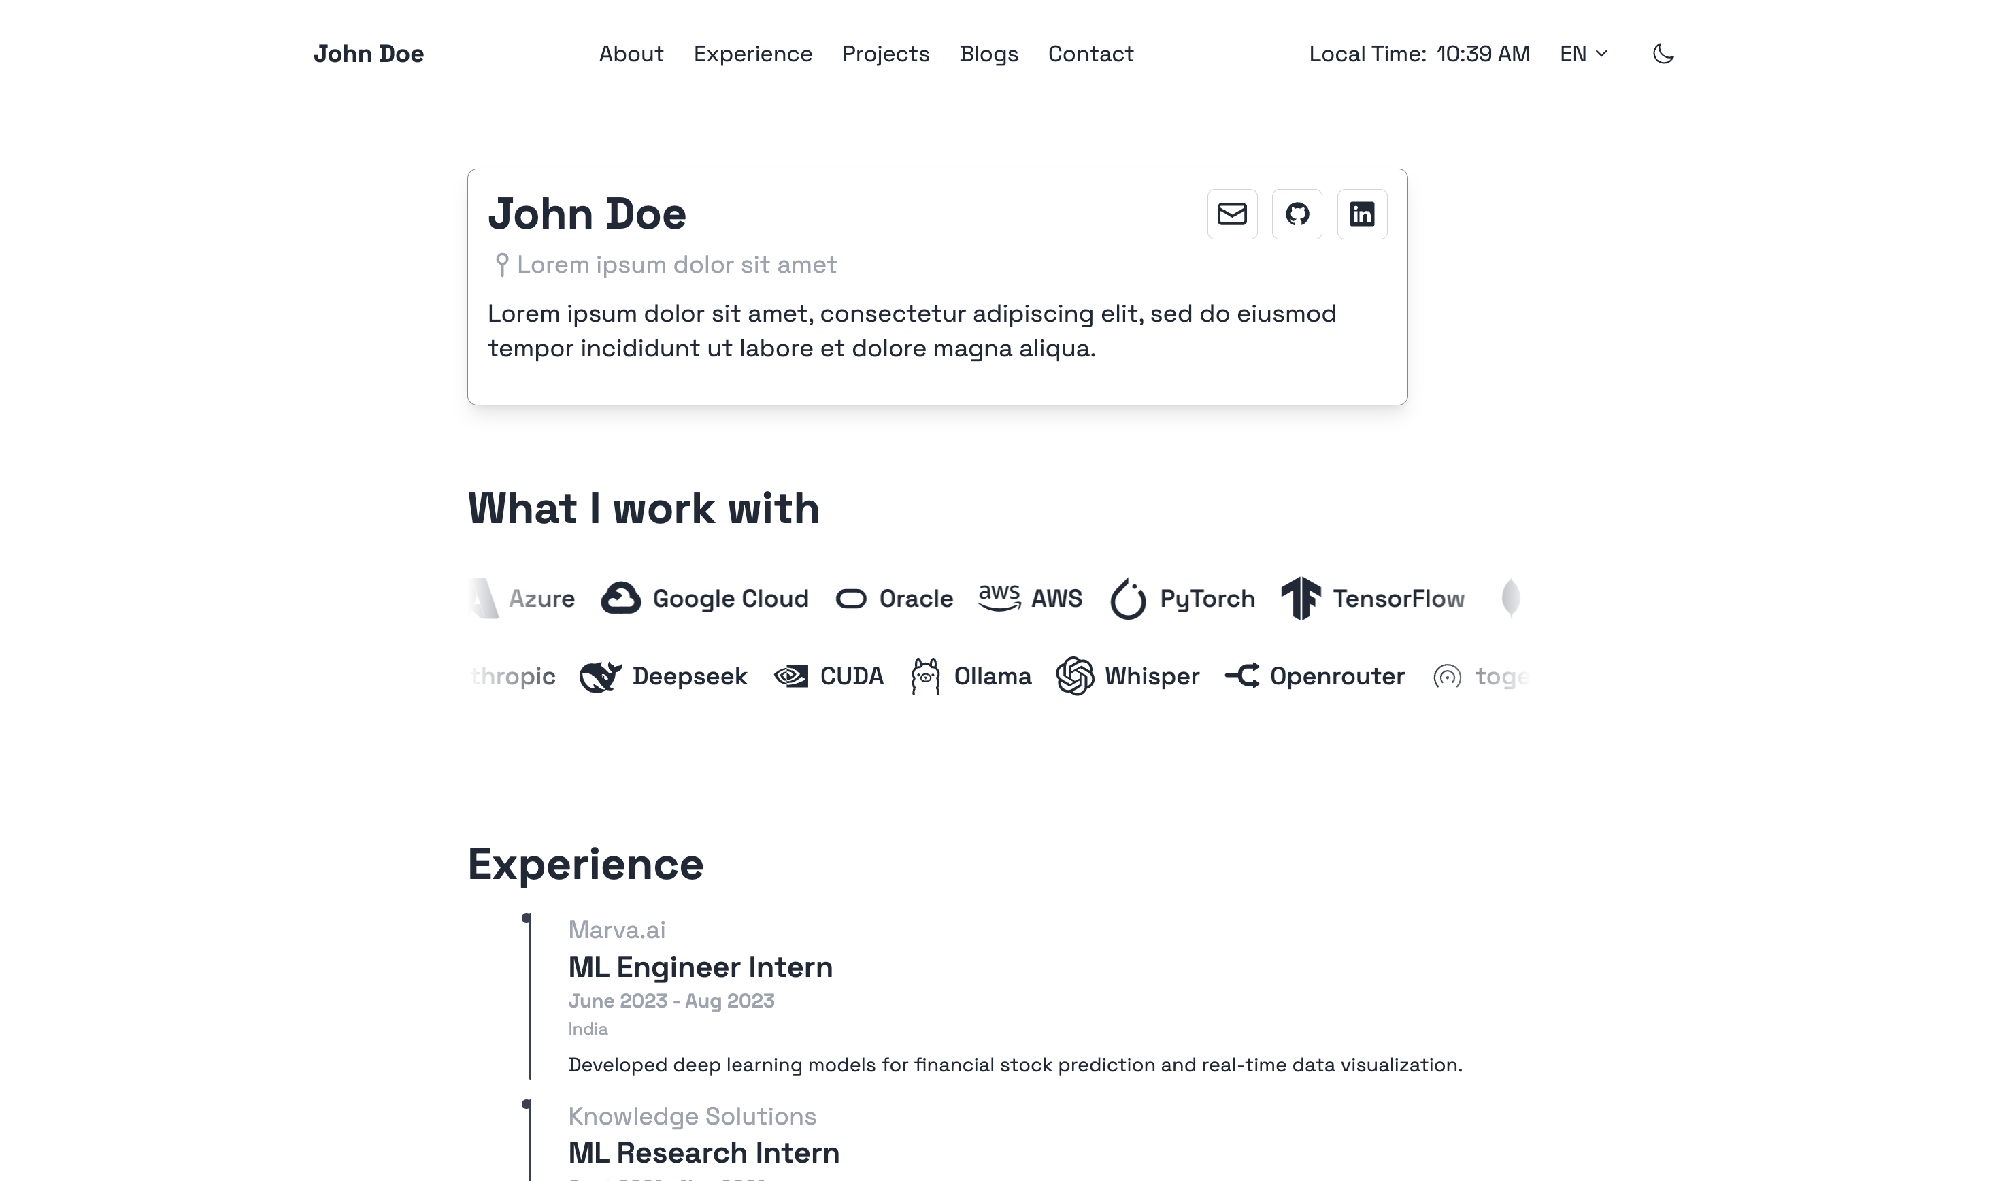Select the ML Engineer Intern entry
2000x1181 pixels.
[700, 967]
